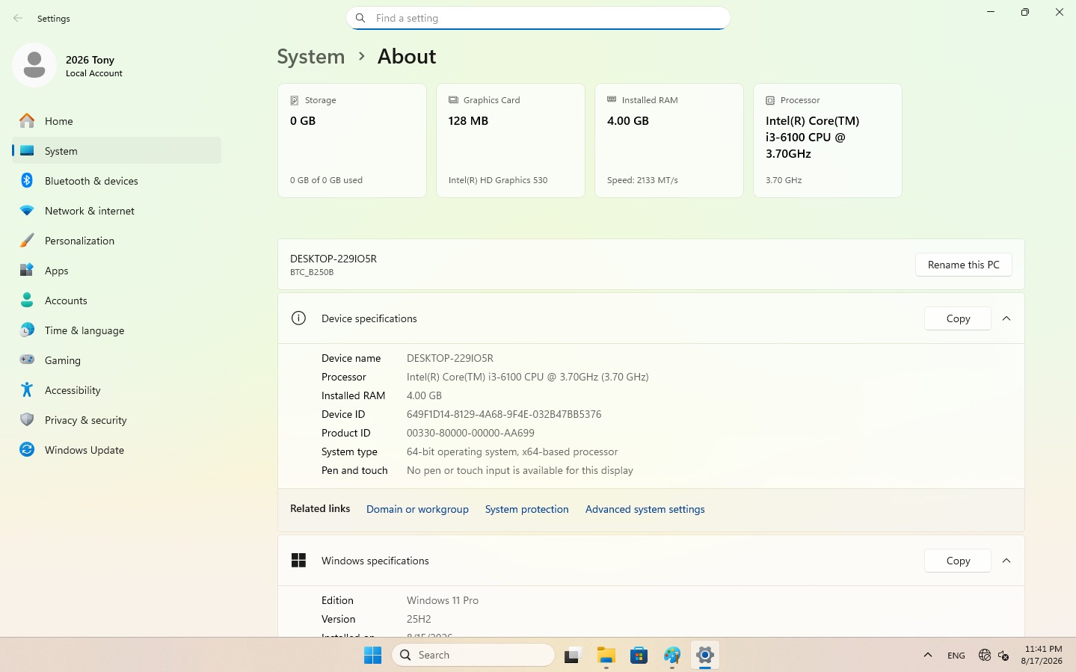Open Gaming settings from the sidebar
The image size is (1076, 672).
pyautogui.click(x=117, y=360)
